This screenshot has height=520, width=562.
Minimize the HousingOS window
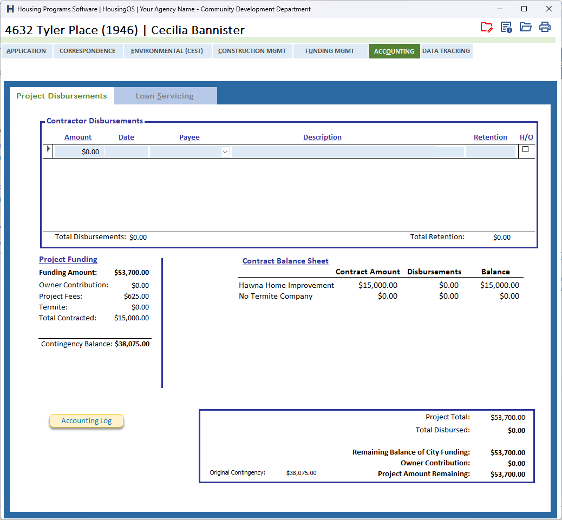pyautogui.click(x=500, y=9)
